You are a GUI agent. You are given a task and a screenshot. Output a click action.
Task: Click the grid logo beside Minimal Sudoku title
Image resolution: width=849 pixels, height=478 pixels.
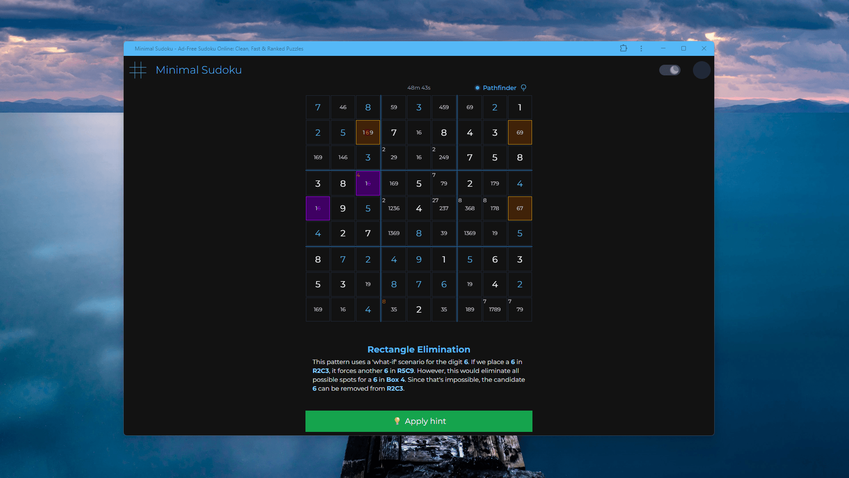point(138,70)
